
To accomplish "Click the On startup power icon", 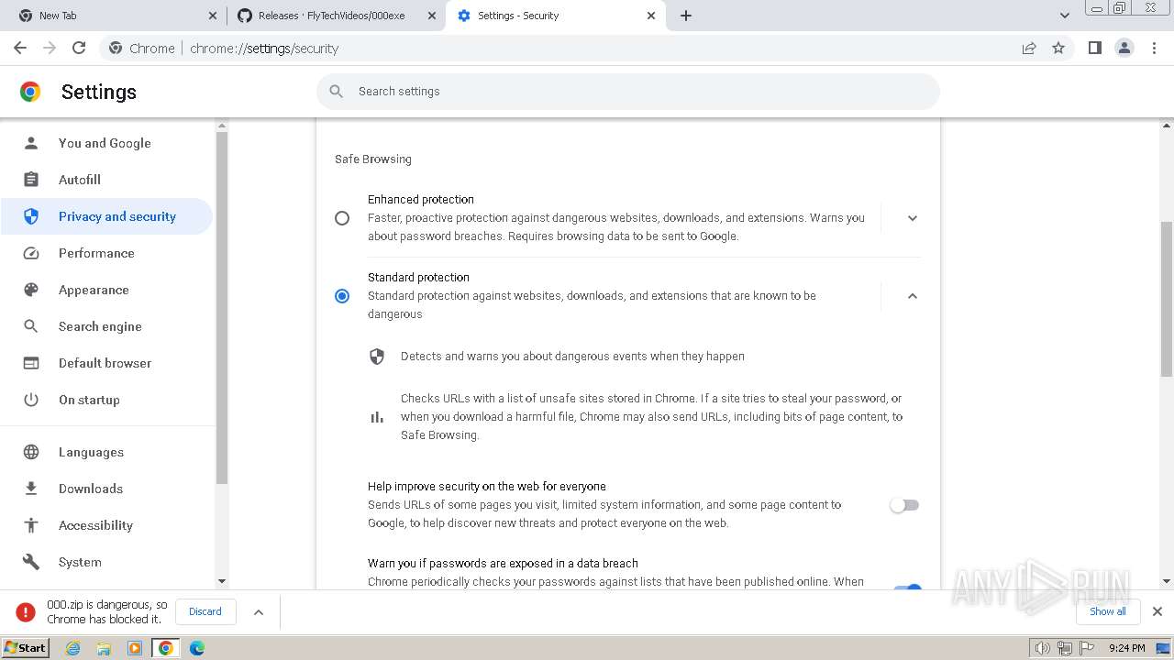I will click(x=31, y=400).
